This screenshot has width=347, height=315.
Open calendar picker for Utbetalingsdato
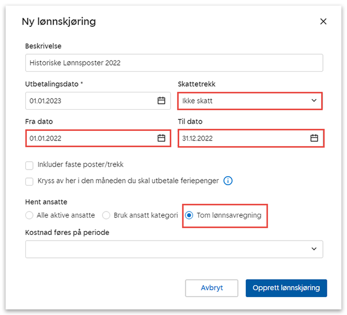point(161,101)
